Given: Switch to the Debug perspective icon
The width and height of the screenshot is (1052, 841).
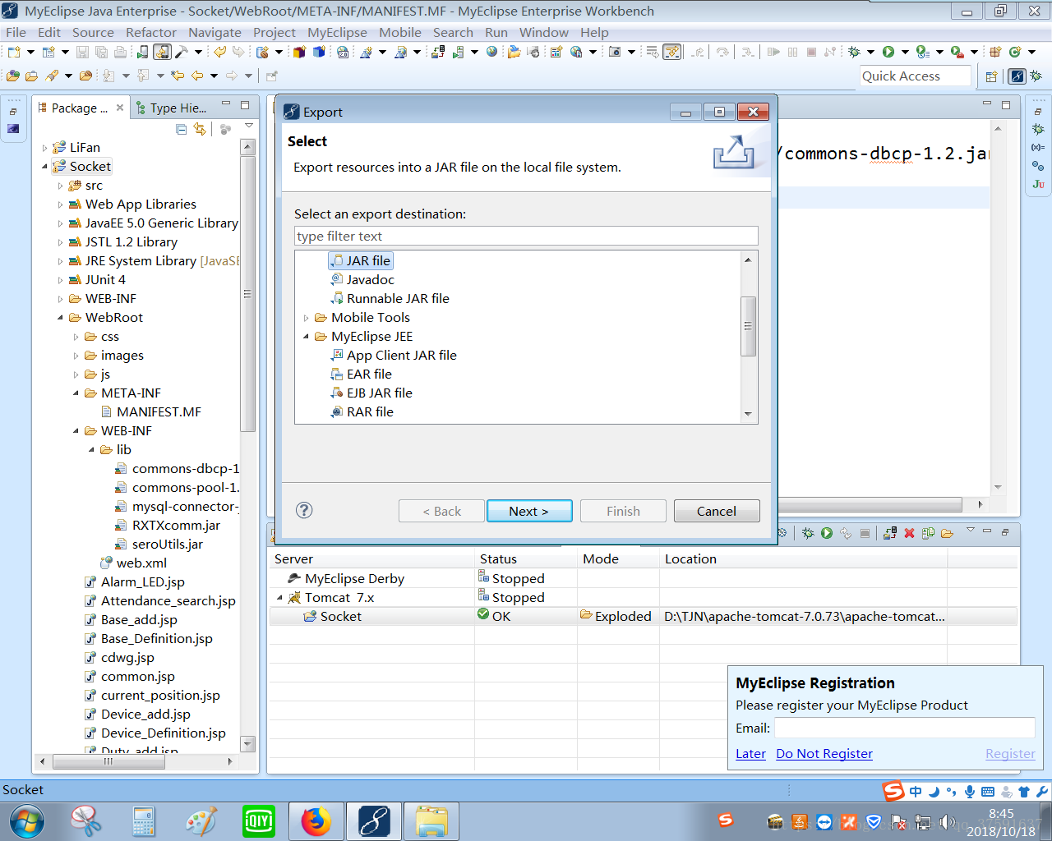Looking at the screenshot, I should (1036, 76).
